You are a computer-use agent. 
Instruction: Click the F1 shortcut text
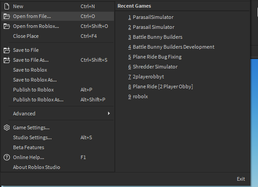tap(83, 157)
